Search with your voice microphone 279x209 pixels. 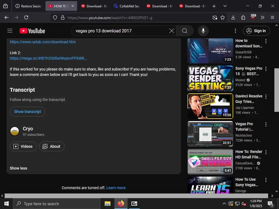click(x=203, y=31)
